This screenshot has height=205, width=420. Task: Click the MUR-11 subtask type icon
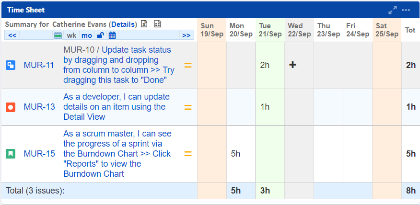tap(11, 65)
